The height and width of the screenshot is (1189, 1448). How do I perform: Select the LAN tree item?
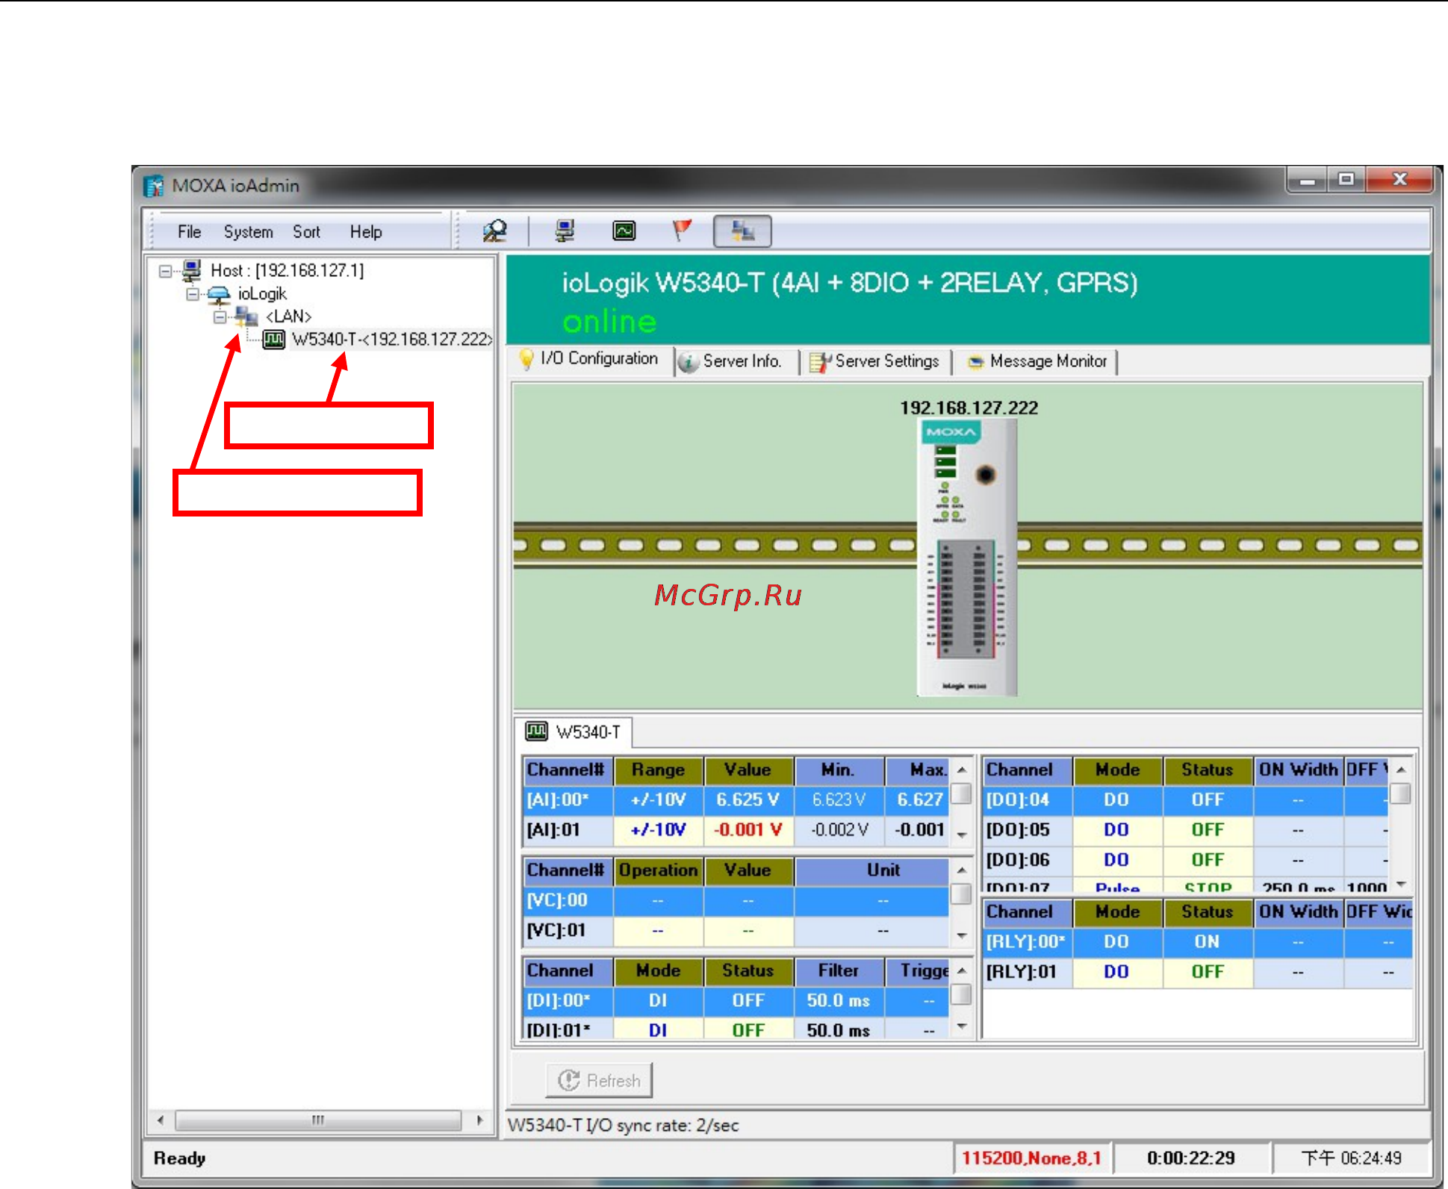pyautogui.click(x=289, y=316)
